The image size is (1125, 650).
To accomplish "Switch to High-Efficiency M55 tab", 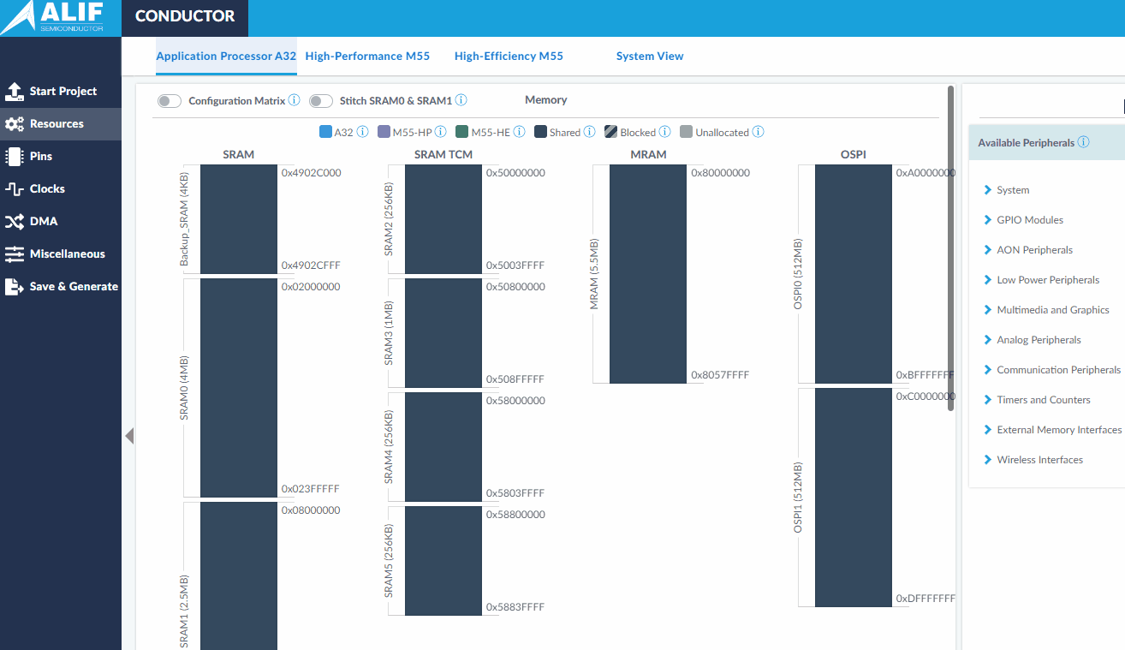I will point(509,57).
